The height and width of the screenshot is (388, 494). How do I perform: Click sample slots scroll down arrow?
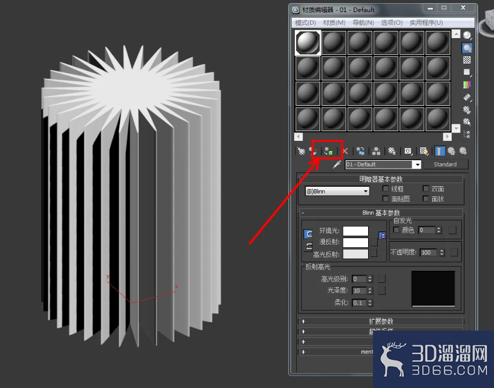(x=456, y=128)
